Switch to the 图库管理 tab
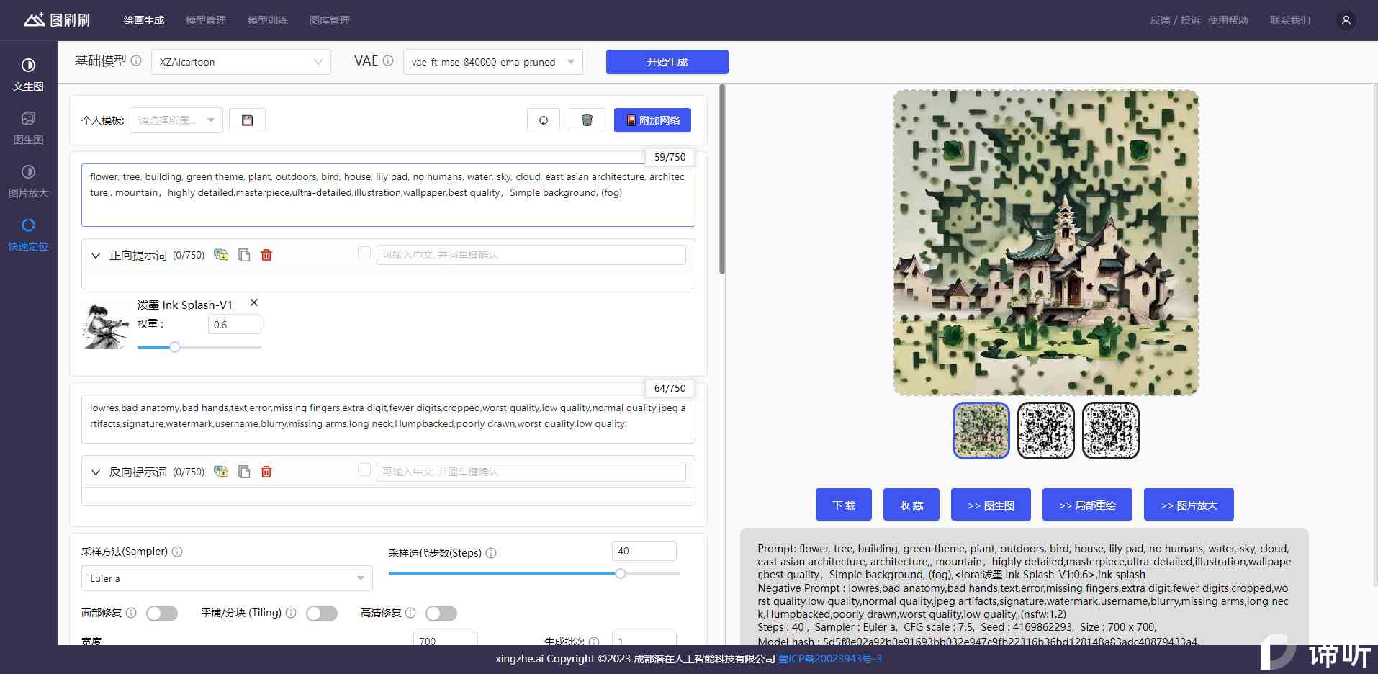This screenshot has width=1378, height=674. (x=330, y=20)
